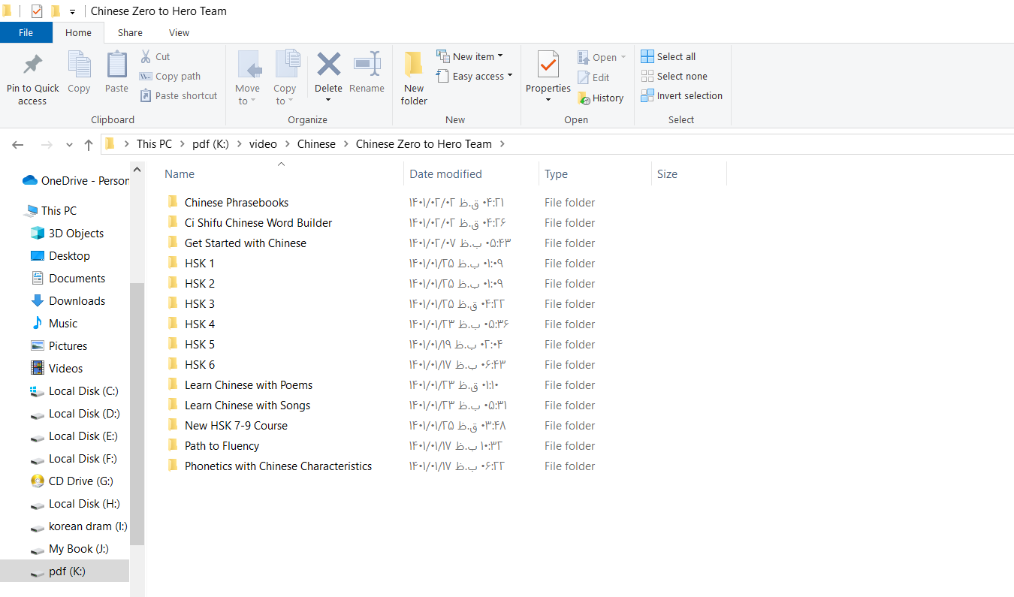
Task: Select the Path to Fluency folder
Action: point(222,446)
